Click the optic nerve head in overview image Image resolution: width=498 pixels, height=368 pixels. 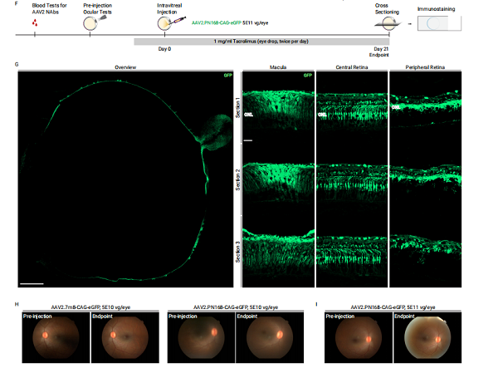point(216,133)
